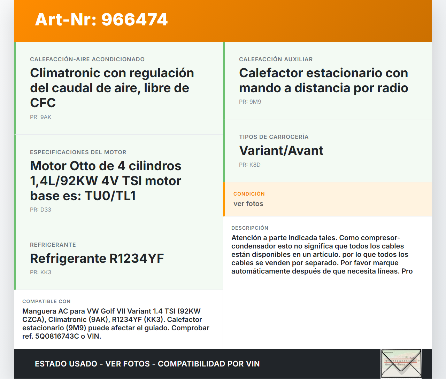Click 'ver fotos' under Condición
Image resolution: width=446 pixels, height=379 pixels.
click(248, 204)
